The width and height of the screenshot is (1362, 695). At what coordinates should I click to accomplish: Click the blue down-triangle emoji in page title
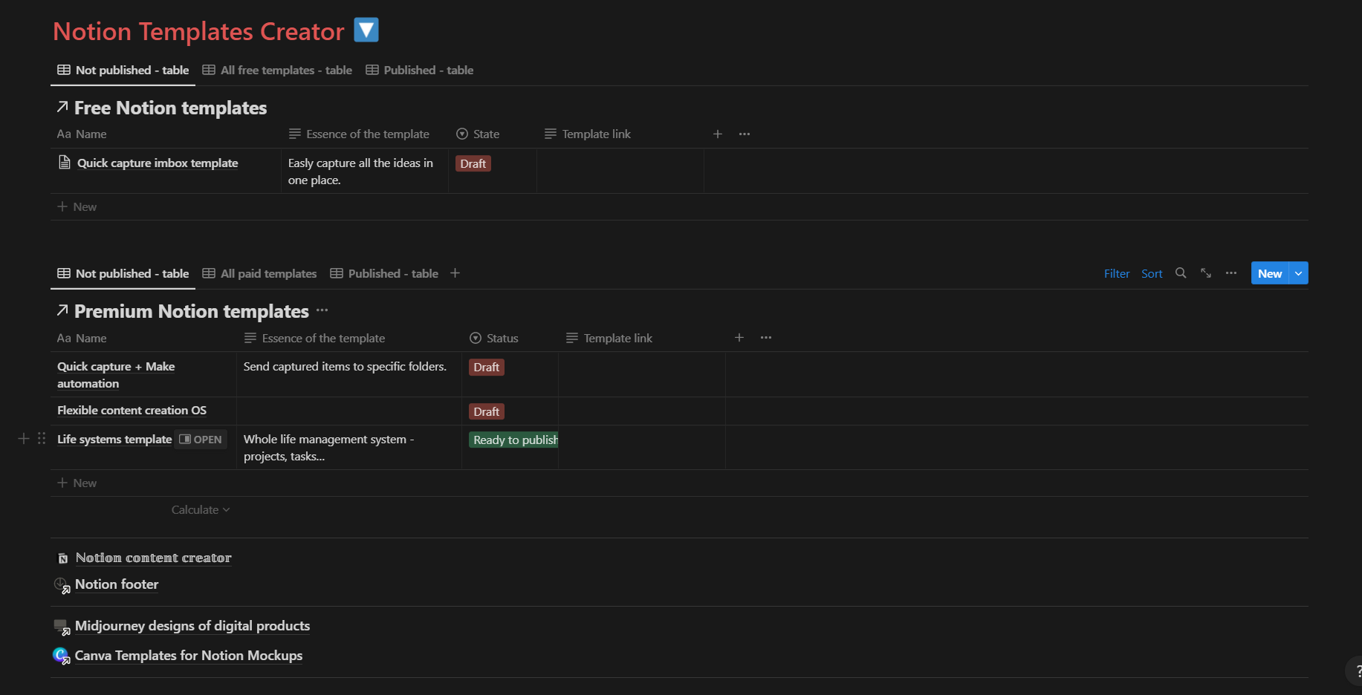pos(366,30)
